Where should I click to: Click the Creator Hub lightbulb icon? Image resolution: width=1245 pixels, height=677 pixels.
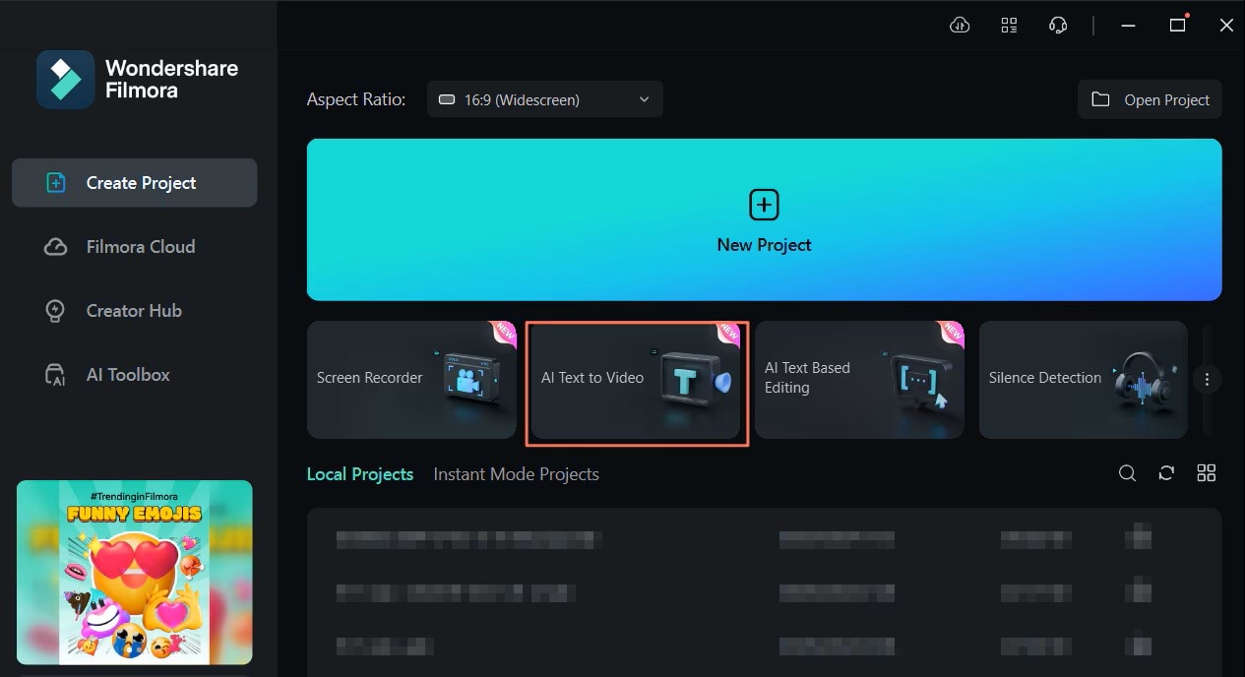56,311
